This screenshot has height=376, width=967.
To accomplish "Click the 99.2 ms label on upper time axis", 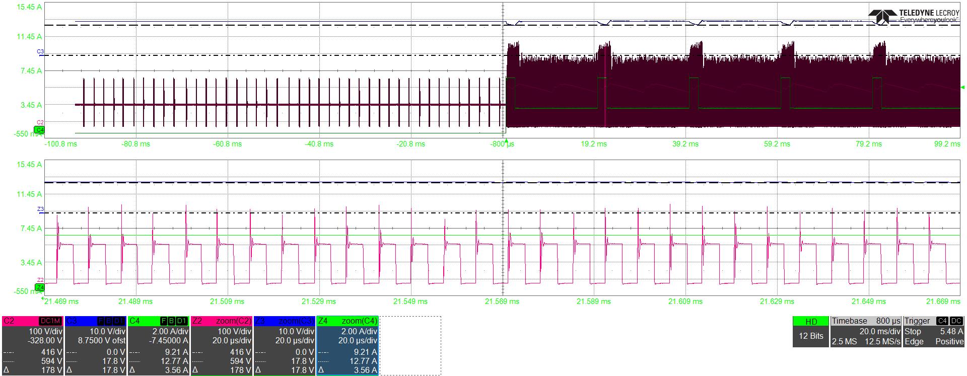I will (x=947, y=144).
